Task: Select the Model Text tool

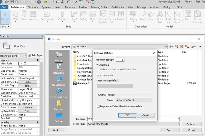Action: [x=160, y=17]
